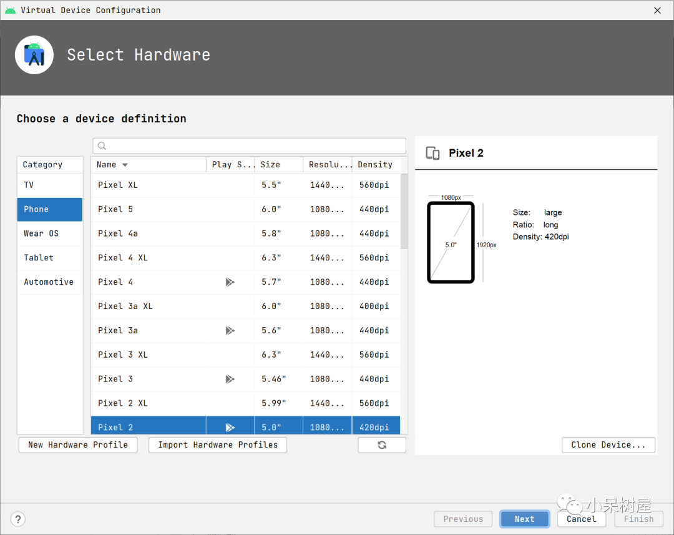Click the refresh device list icon button
This screenshot has width=674, height=535.
[x=382, y=444]
